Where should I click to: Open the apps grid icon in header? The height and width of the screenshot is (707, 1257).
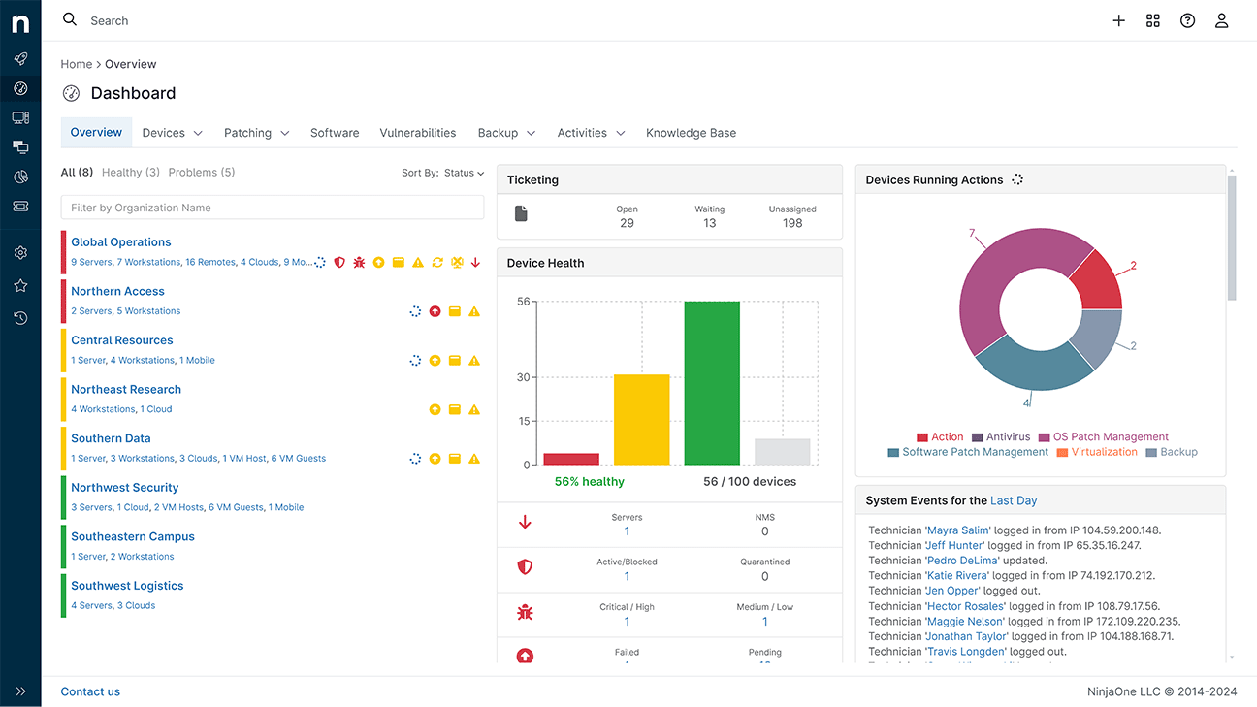1152,20
